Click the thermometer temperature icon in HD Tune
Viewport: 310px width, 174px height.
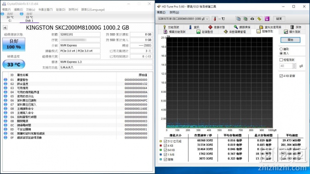pos(215,19)
